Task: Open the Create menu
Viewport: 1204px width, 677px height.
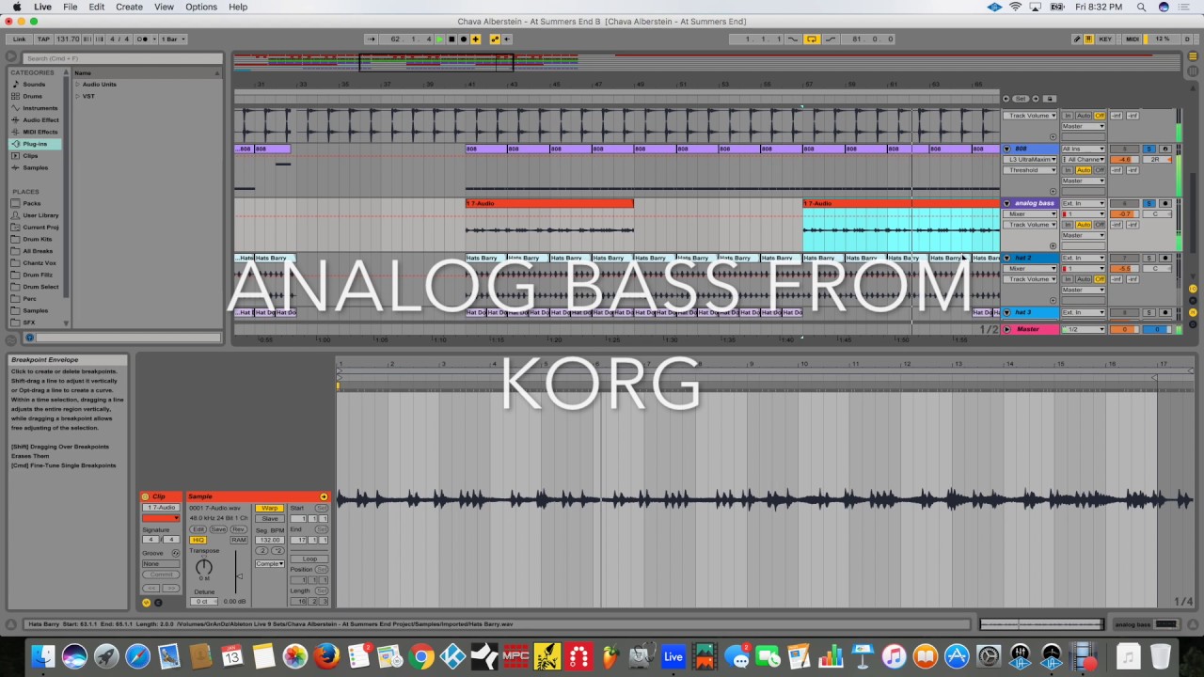Action: click(129, 7)
